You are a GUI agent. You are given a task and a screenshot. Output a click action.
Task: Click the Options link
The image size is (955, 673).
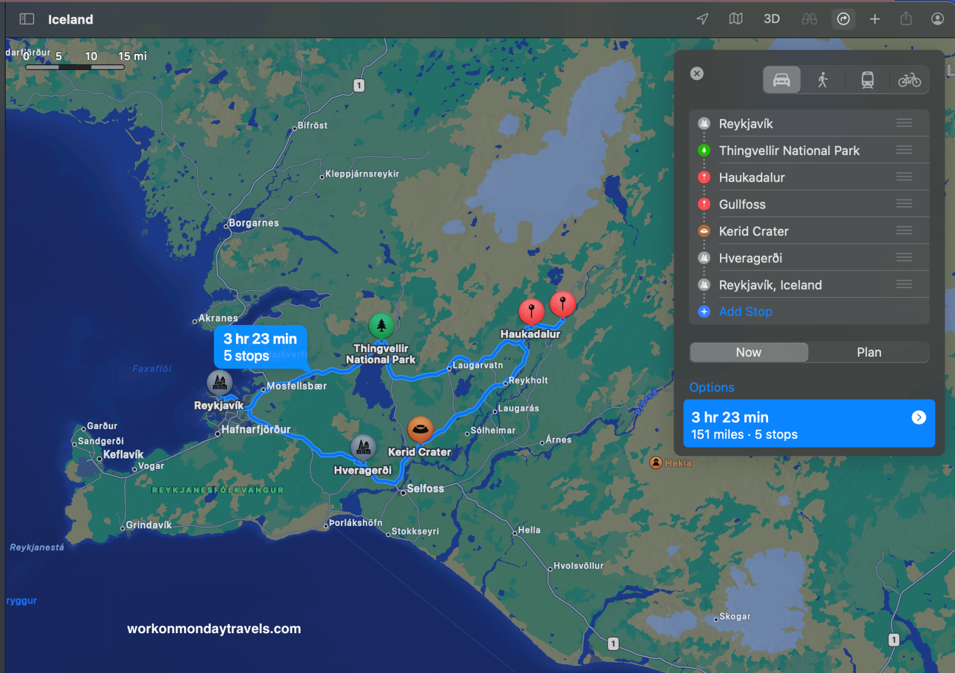tap(711, 387)
